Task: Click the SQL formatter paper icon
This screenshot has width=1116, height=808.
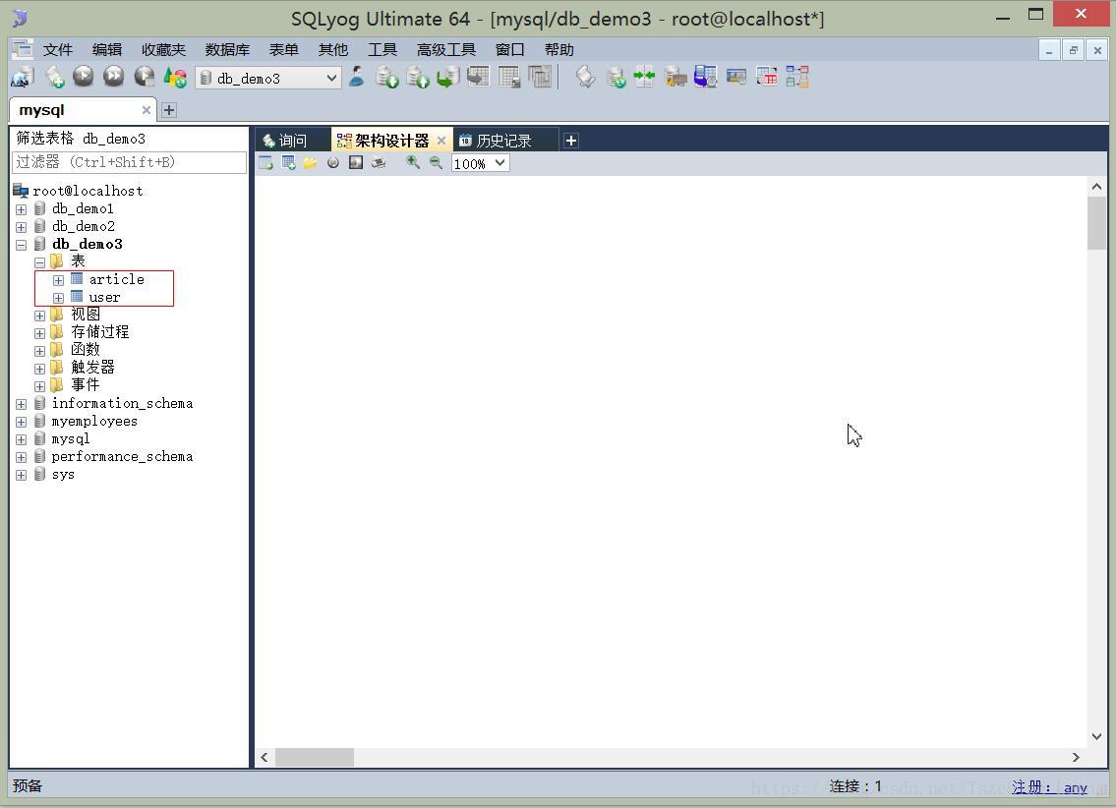Action: pos(585,77)
